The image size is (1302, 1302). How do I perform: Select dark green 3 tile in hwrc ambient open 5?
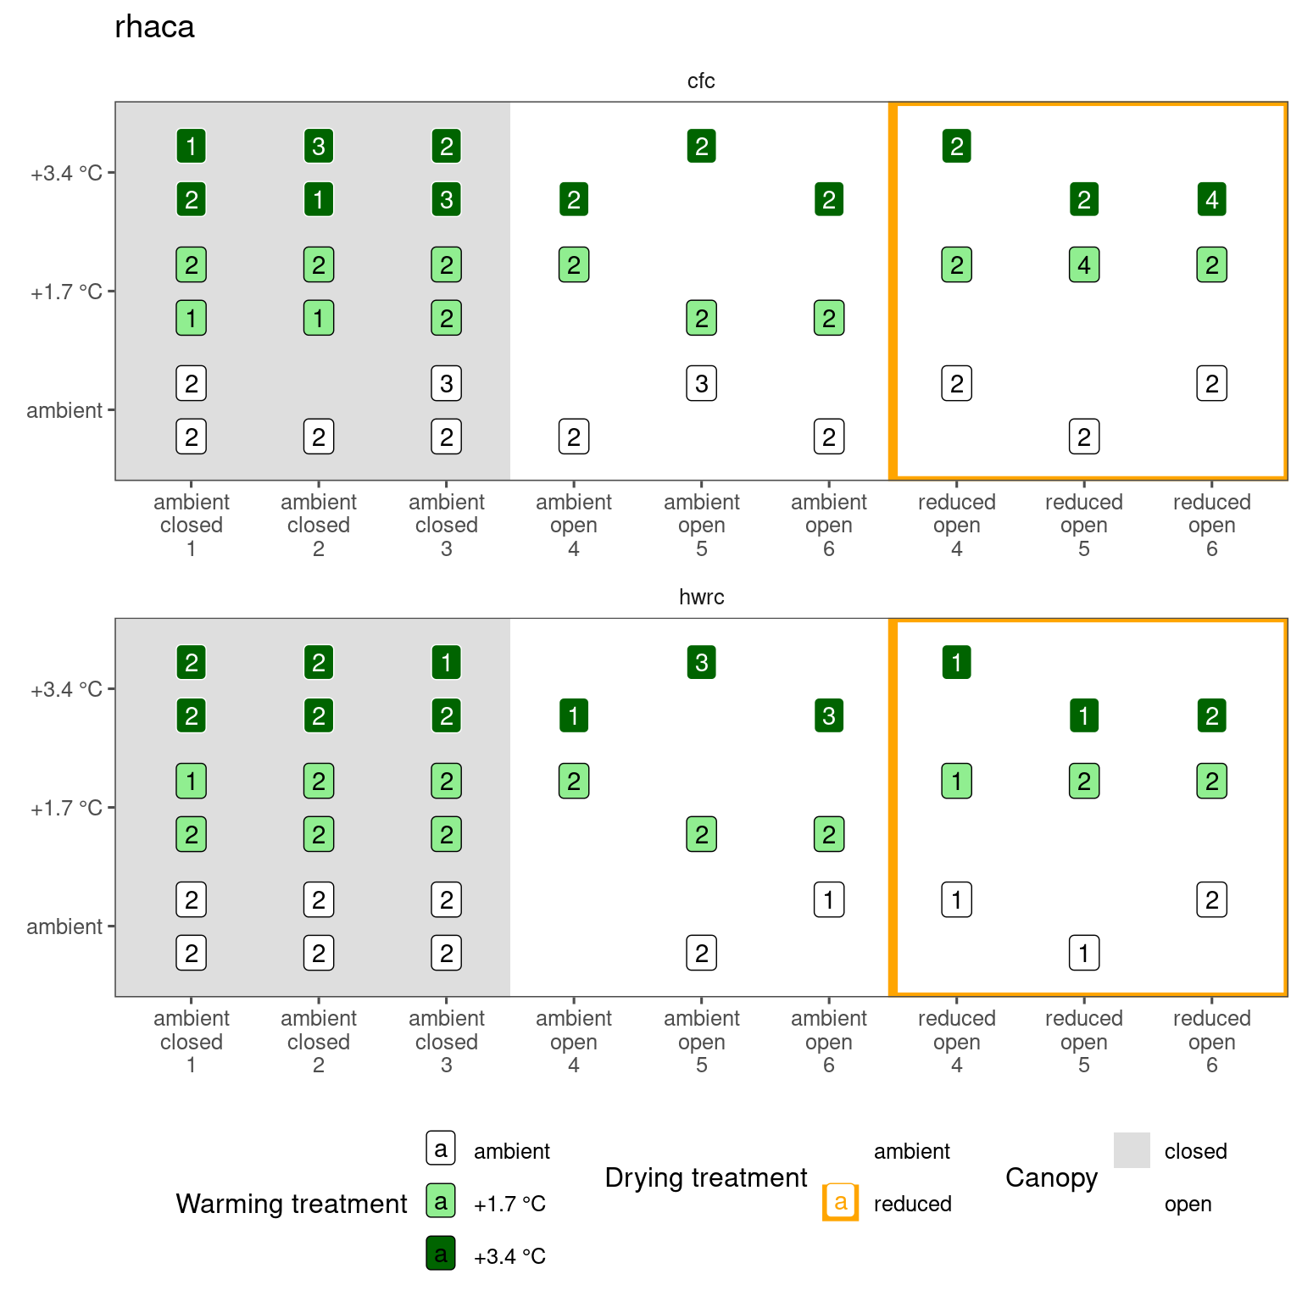(701, 662)
